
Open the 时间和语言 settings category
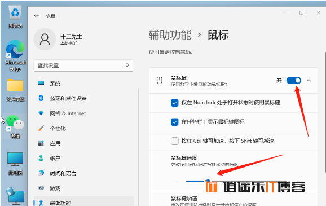click(83, 173)
